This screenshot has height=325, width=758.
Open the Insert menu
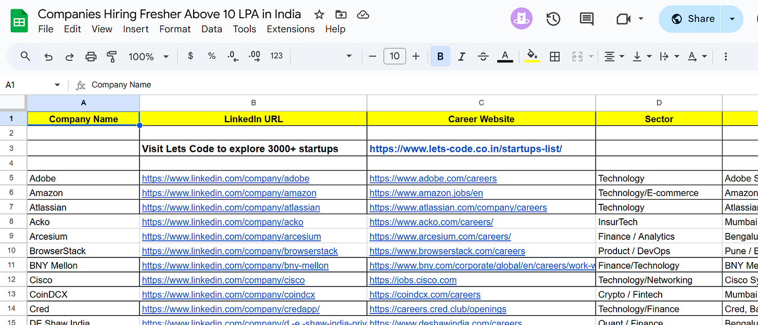click(136, 29)
